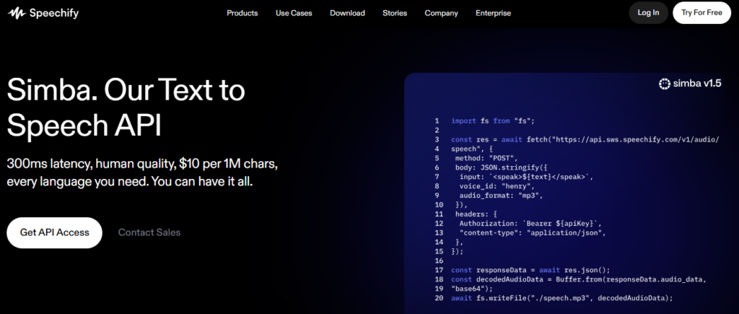Click the code line 'const responseData = await res.json();'
Viewport: 739px width, 314px height.
pos(530,270)
